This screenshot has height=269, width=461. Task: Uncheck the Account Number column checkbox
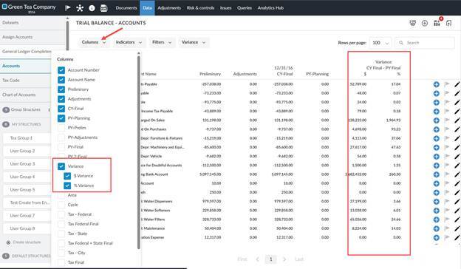[x=61, y=70]
